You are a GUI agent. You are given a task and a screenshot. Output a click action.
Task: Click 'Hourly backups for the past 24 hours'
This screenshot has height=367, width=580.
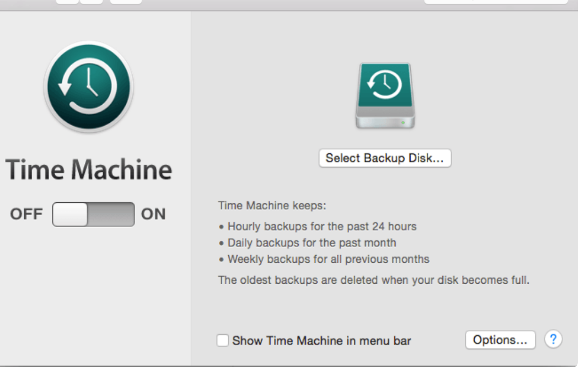click(322, 226)
